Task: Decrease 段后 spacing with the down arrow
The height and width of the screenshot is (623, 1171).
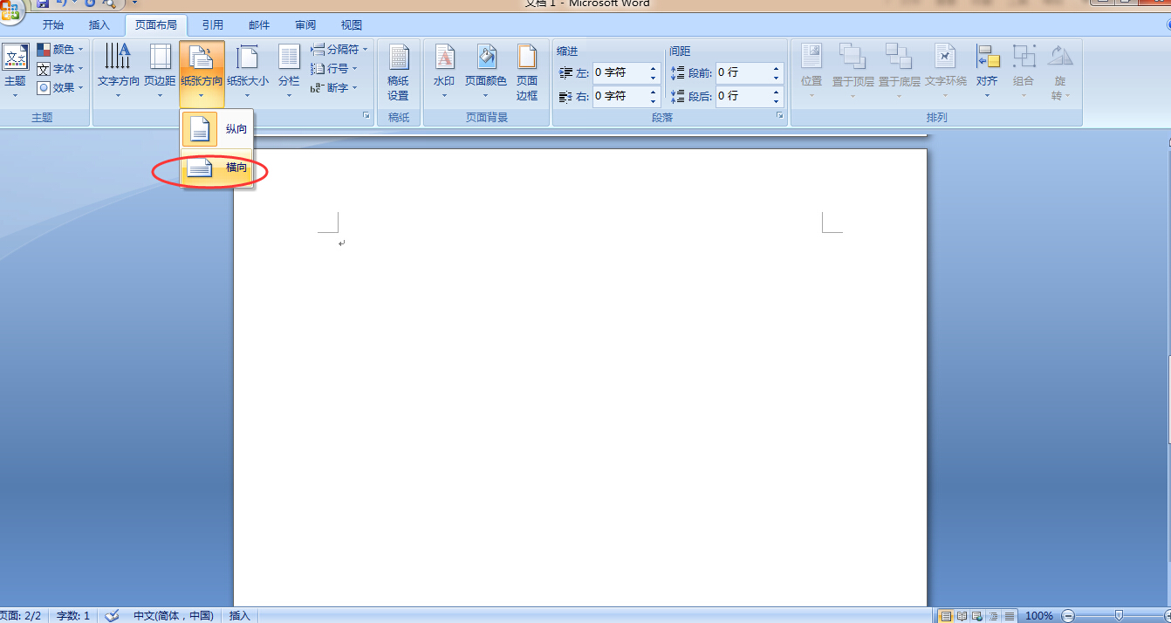Action: [x=777, y=101]
